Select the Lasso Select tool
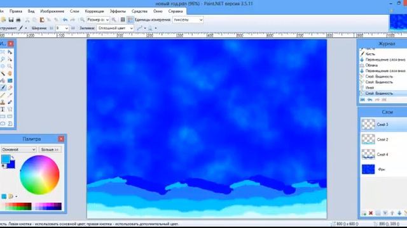The image size is (407, 228). tap(3, 59)
